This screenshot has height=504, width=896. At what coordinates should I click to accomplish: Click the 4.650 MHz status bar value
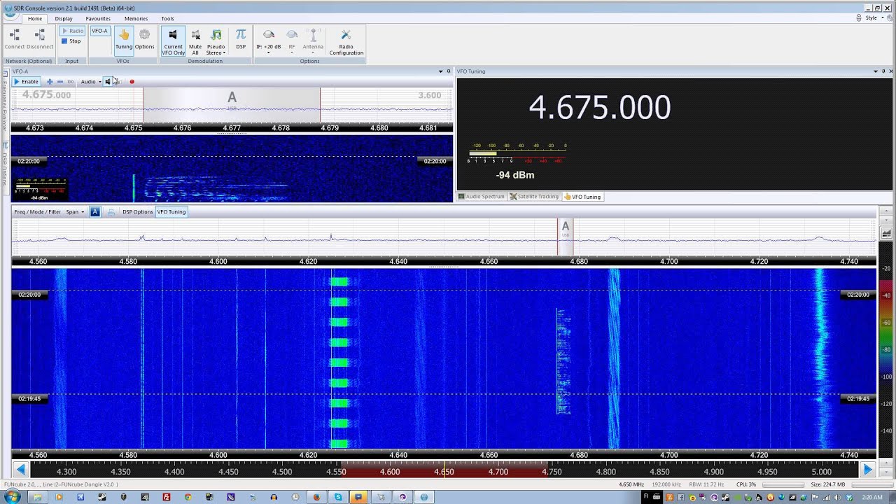coord(631,484)
